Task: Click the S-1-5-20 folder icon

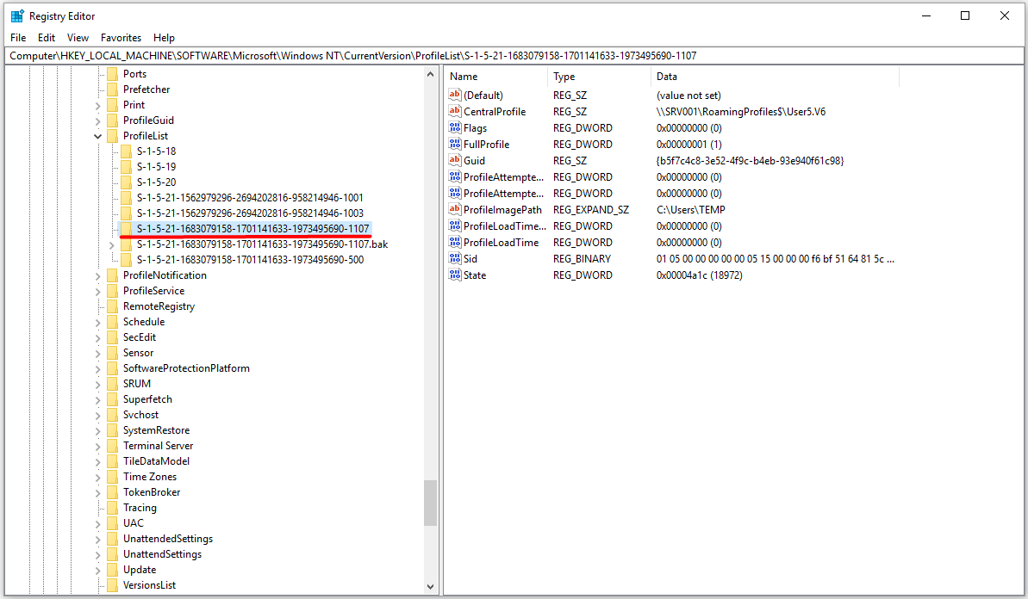Action: click(126, 182)
